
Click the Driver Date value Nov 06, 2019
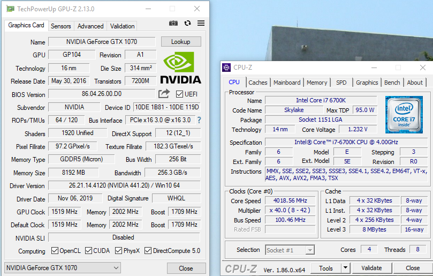tap(75, 198)
